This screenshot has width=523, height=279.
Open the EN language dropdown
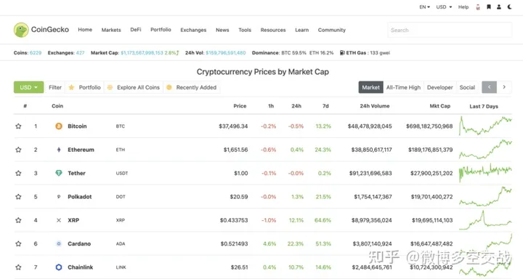(425, 7)
